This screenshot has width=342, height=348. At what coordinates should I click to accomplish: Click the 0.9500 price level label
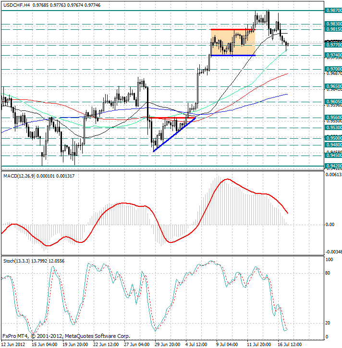tap(333, 138)
